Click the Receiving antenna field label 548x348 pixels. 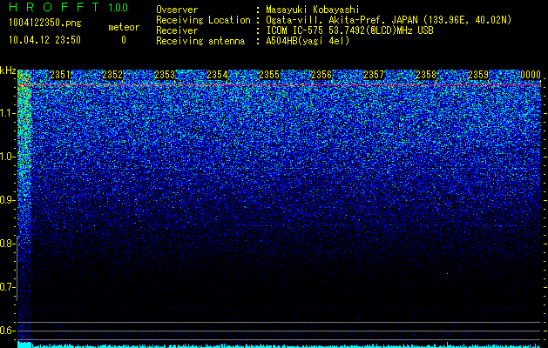click(200, 41)
